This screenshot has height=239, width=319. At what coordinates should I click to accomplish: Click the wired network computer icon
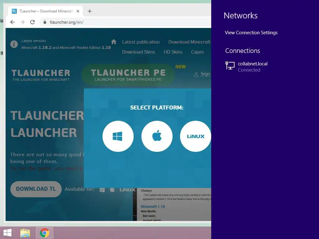tap(230, 65)
